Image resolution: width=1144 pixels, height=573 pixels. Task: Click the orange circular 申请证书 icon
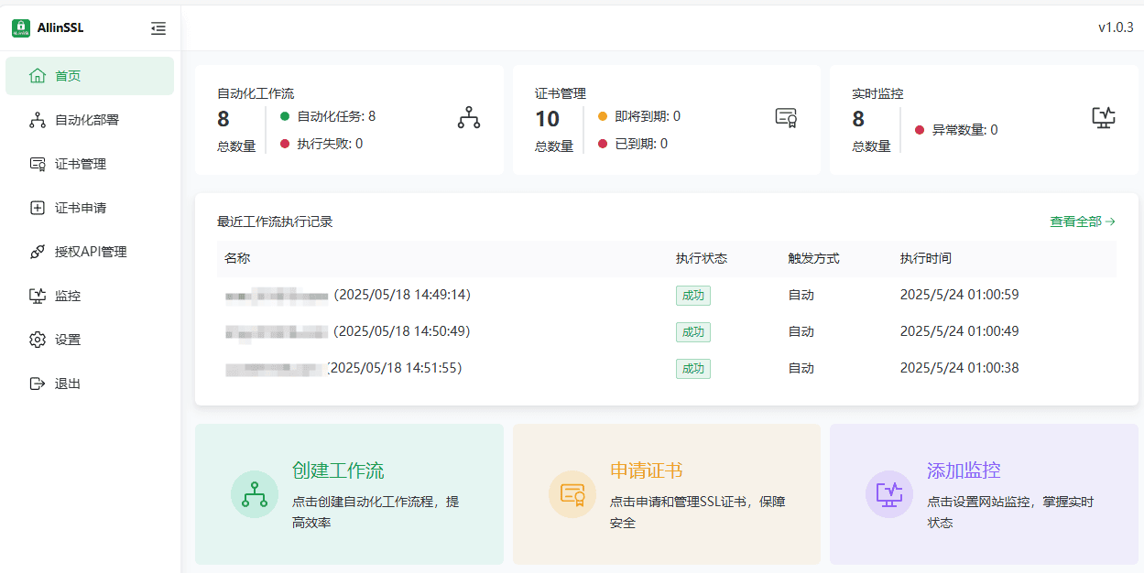coord(572,494)
